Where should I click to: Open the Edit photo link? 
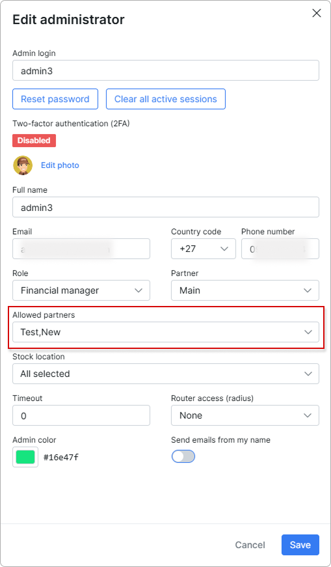[x=60, y=165]
